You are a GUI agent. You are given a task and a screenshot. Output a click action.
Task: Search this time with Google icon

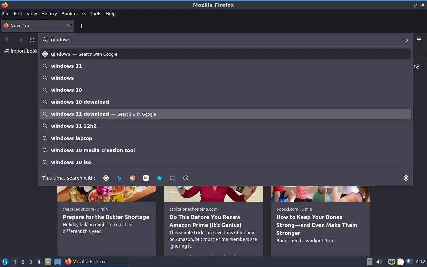pos(106,178)
